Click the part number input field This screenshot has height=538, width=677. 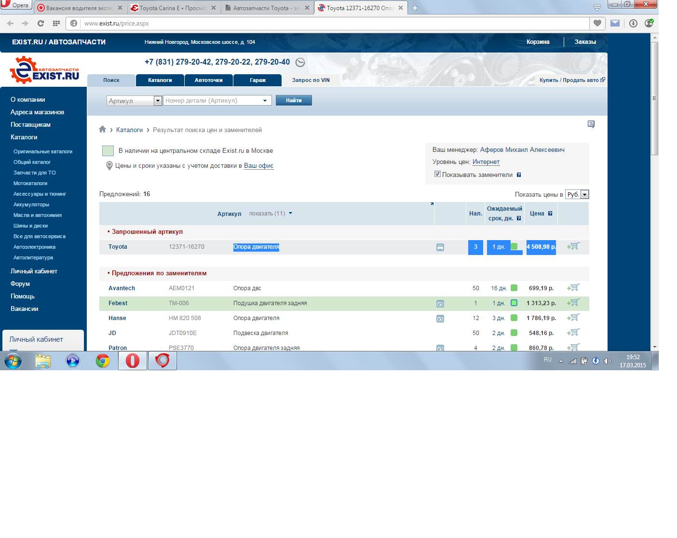tap(212, 100)
